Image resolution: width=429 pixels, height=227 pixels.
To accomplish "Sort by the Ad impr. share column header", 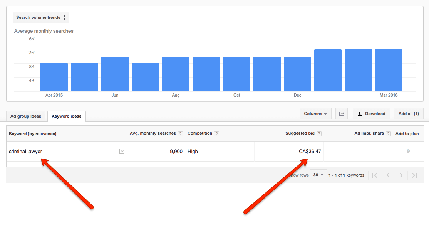I will coord(369,133).
